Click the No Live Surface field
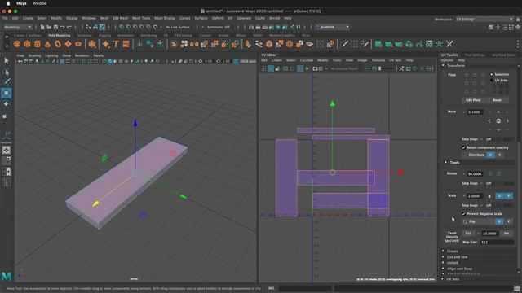522x293 pixels. click(x=178, y=27)
